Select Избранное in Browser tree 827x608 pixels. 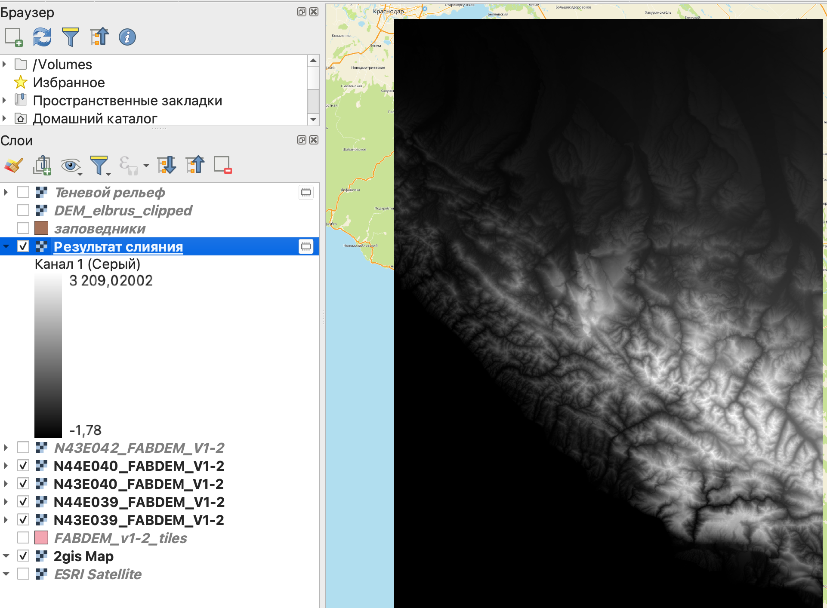69,83
